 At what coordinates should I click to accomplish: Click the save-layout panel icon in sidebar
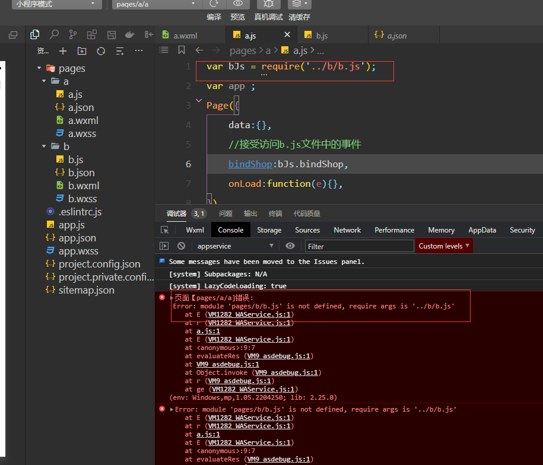[111, 34]
